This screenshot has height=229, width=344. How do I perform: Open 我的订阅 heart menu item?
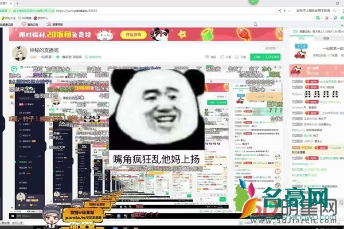point(30,24)
